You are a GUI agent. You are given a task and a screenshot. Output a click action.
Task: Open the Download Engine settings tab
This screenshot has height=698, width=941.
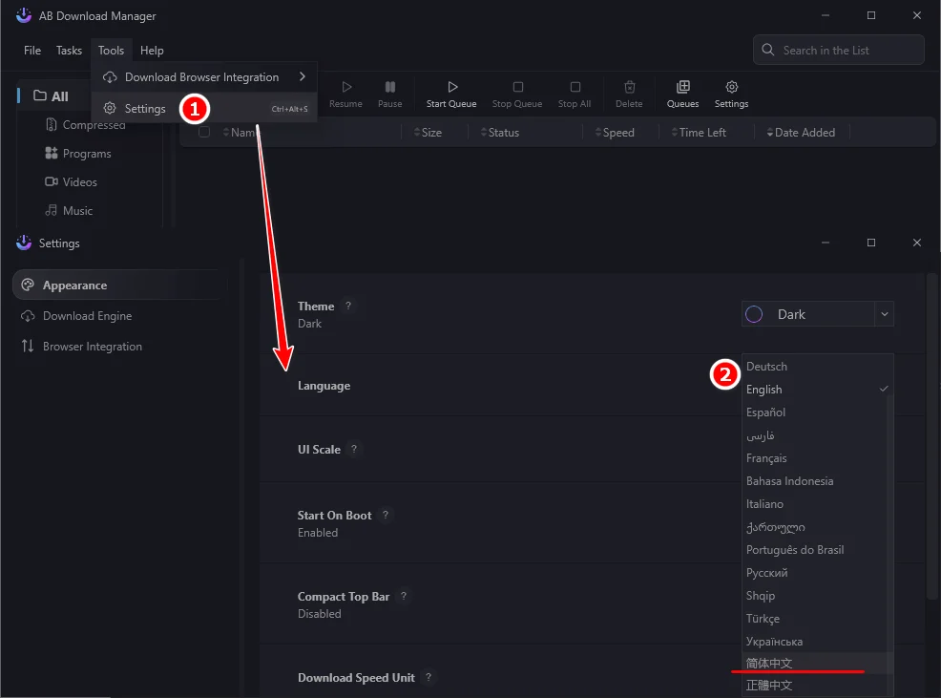tap(120, 316)
